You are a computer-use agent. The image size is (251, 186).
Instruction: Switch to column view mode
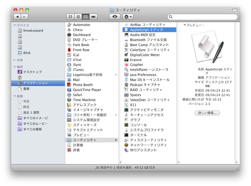(86, 17)
